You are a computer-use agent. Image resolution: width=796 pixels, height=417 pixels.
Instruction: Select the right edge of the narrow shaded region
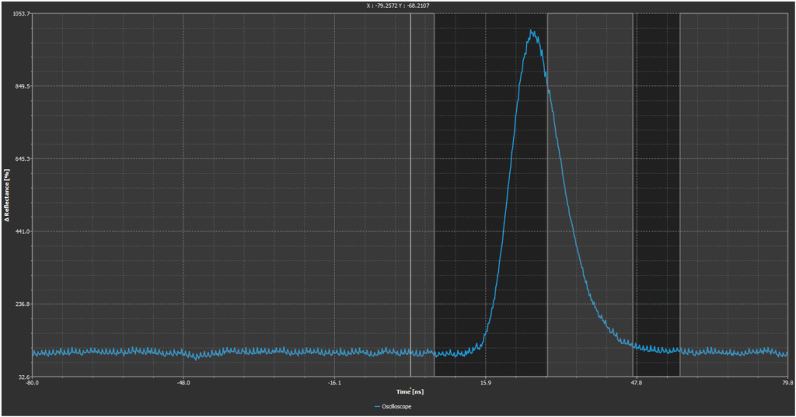pos(679,194)
